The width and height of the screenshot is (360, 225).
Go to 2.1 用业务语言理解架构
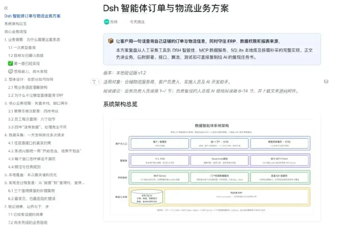[28, 87]
